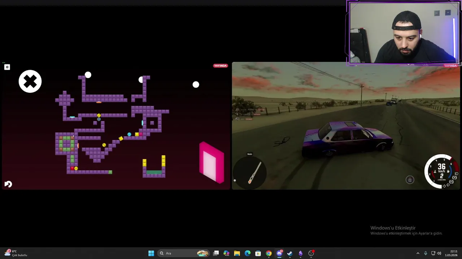This screenshot has width=462, height=259.
Task: Open Steam from the taskbar
Action: tap(290, 253)
